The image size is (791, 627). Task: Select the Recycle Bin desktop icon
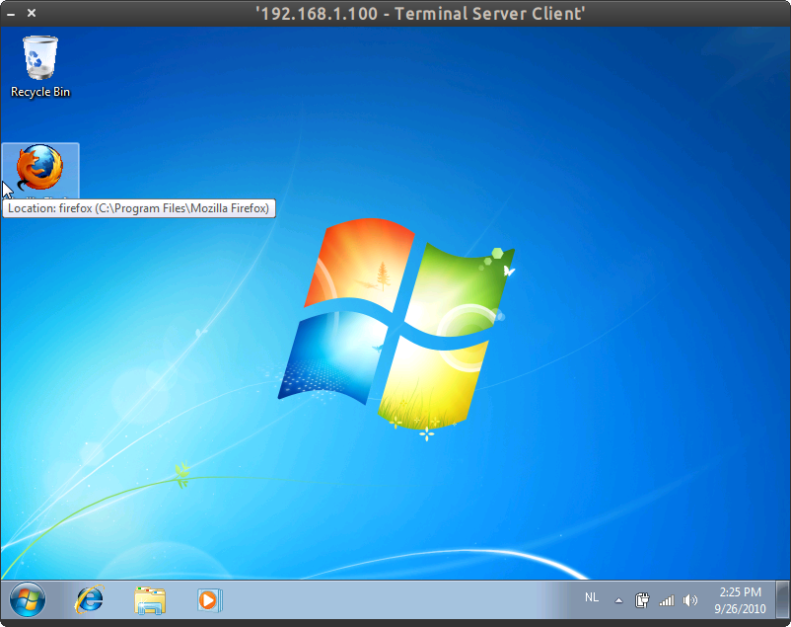[40, 66]
